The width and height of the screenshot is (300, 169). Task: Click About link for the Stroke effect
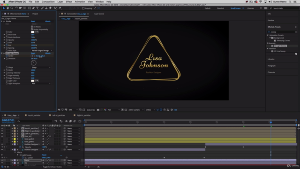coord(48,21)
